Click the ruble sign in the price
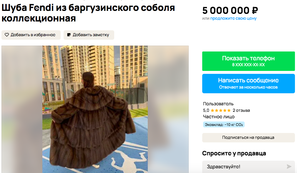This screenshot has width=297, height=173. click(x=255, y=10)
